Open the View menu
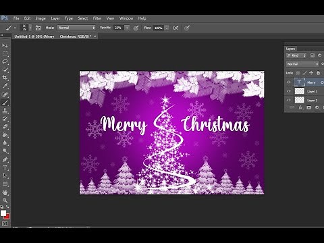 click(x=110, y=18)
